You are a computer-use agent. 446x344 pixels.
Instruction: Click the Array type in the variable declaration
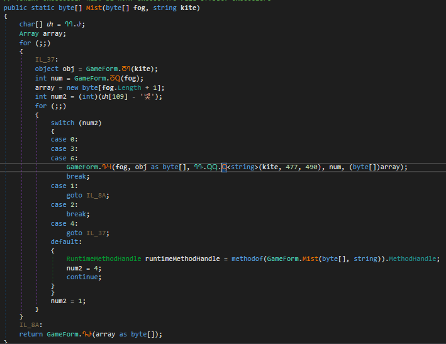pos(29,33)
